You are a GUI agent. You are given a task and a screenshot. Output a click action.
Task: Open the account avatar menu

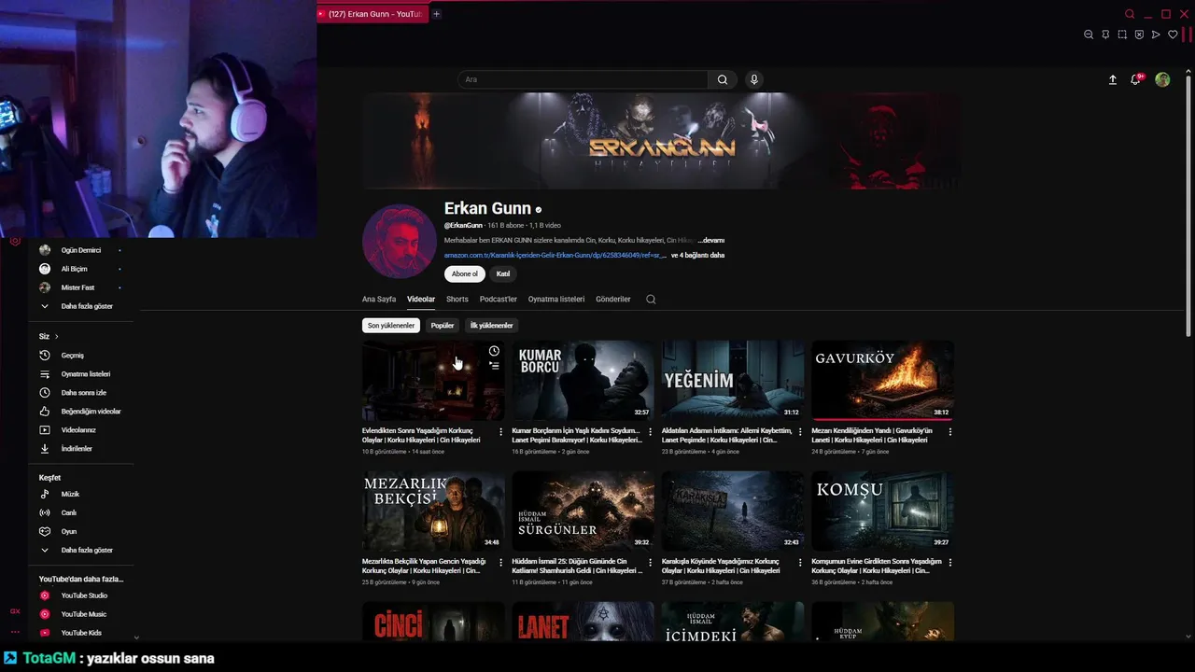1162,79
